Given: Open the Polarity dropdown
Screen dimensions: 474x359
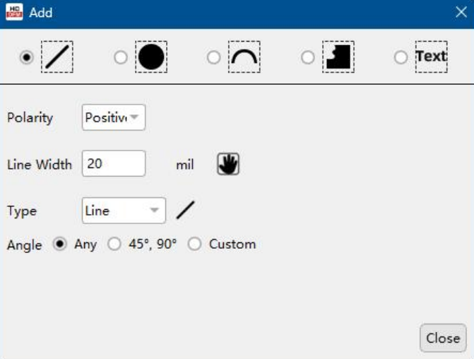Looking at the screenshot, I should [x=114, y=118].
